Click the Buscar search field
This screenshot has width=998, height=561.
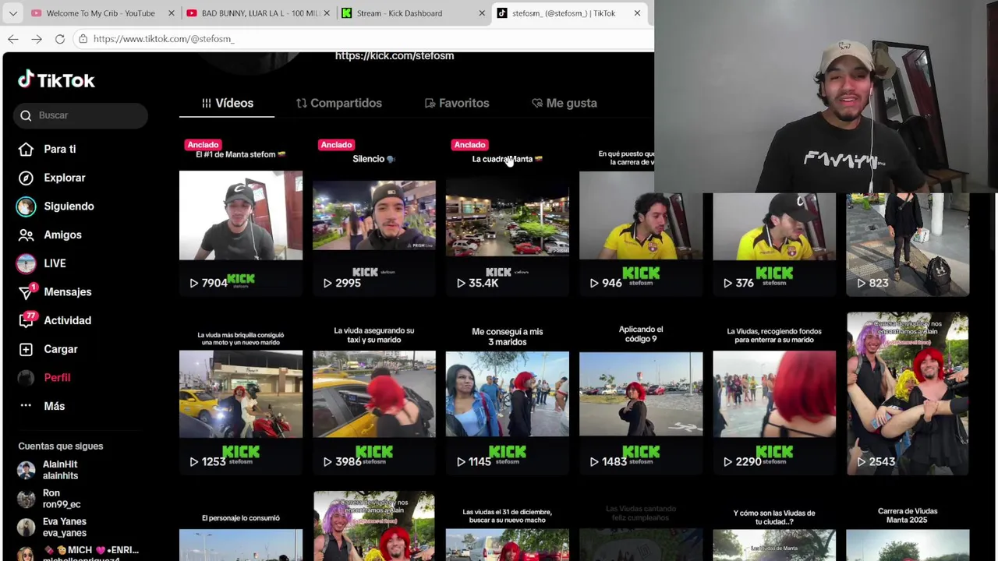(80, 115)
